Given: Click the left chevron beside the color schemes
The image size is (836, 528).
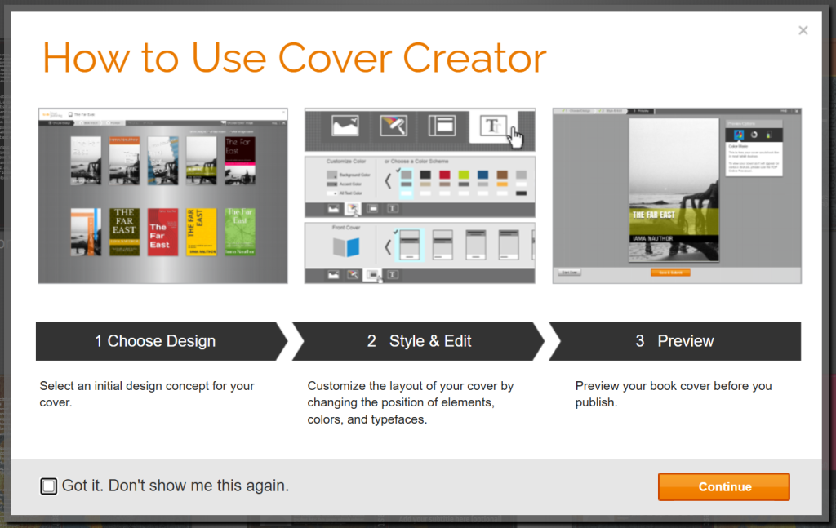Looking at the screenshot, I should coord(389,181).
